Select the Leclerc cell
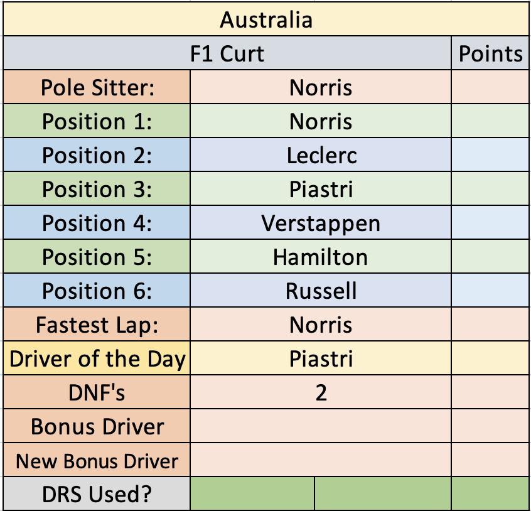 [321, 155]
